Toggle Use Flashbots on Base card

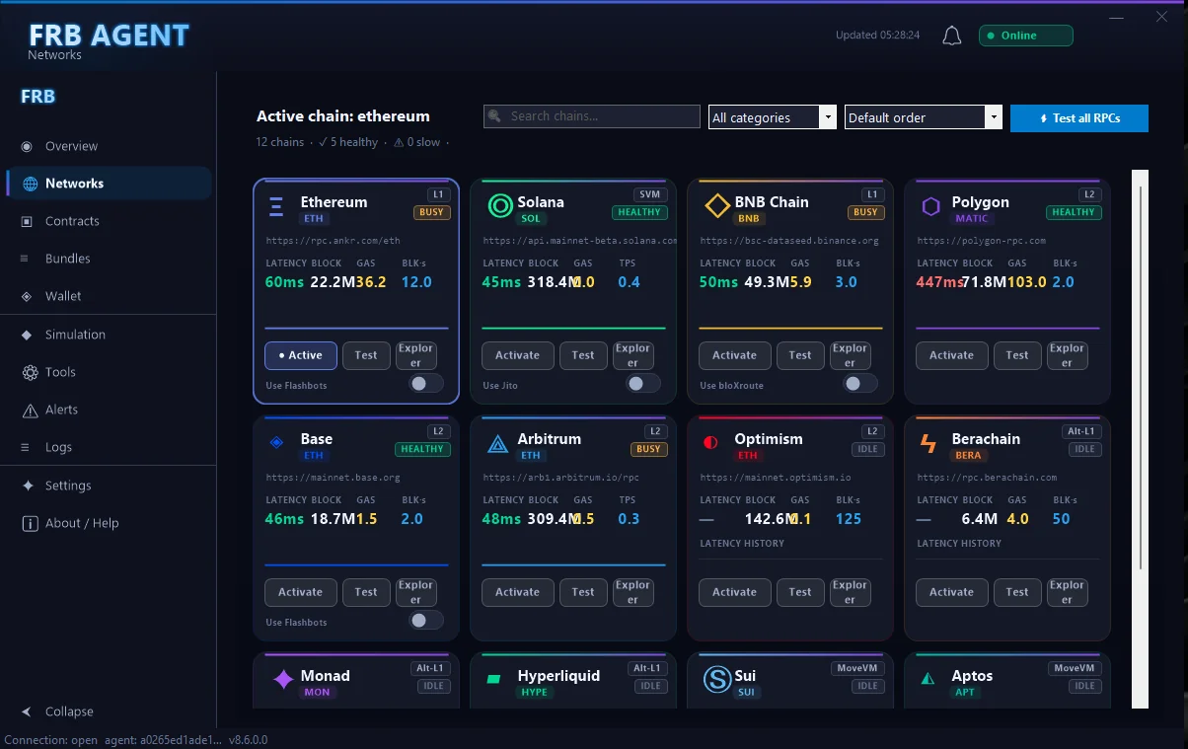(x=426, y=621)
